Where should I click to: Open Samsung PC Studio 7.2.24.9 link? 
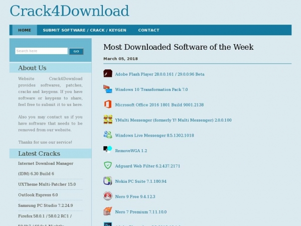[x=46, y=205]
